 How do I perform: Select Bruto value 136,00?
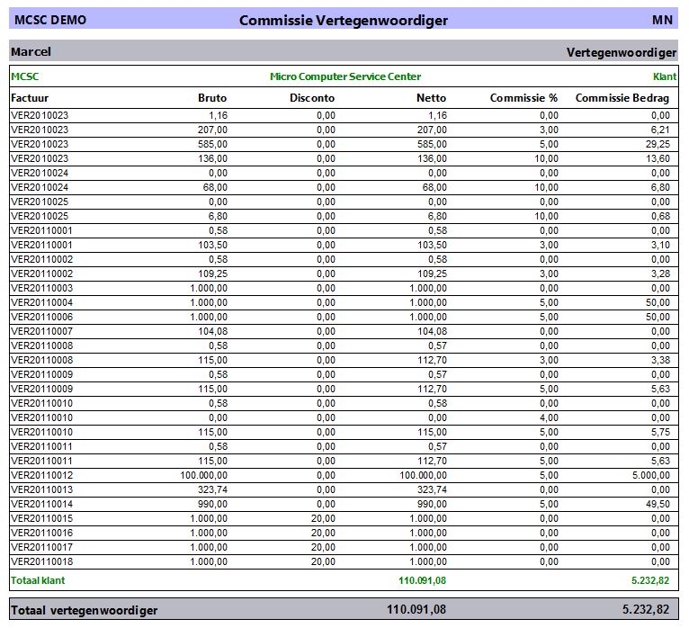pyautogui.click(x=212, y=158)
